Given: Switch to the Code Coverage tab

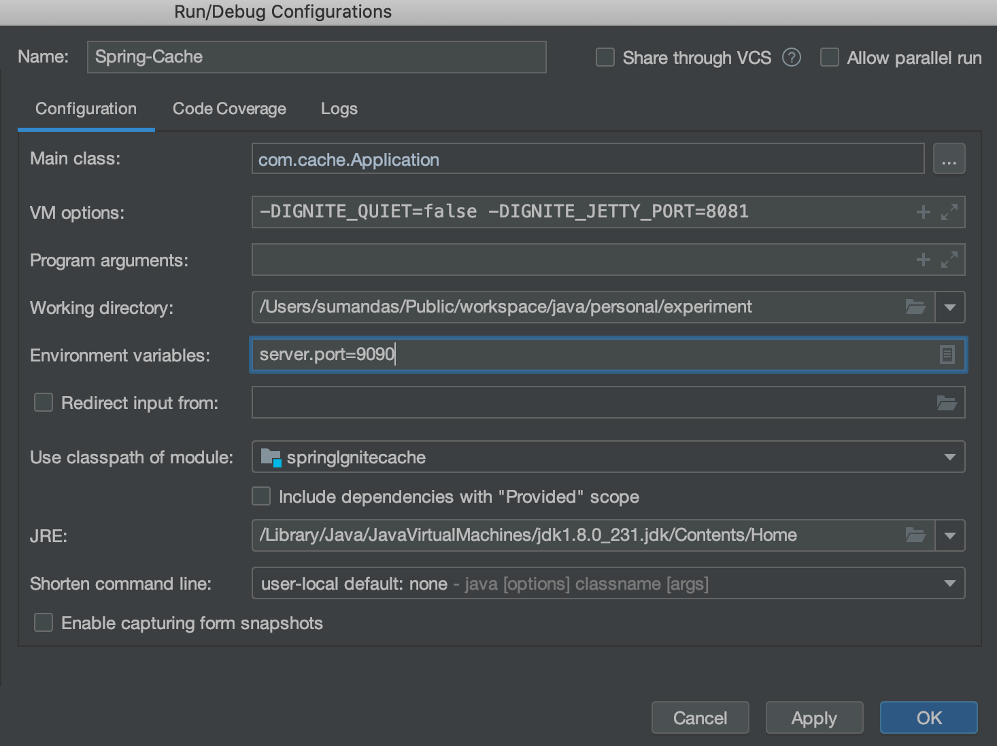Looking at the screenshot, I should pos(229,109).
